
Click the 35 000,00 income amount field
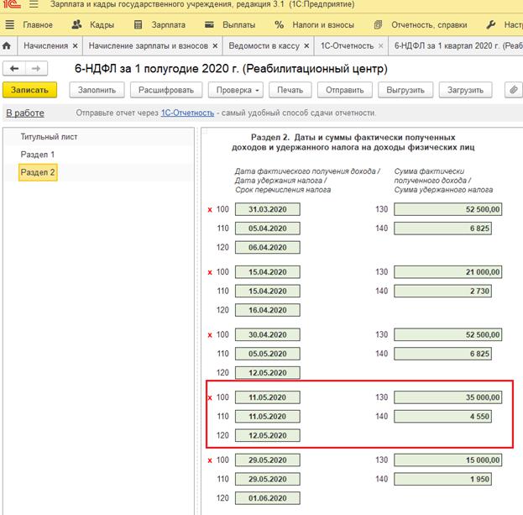coord(447,397)
